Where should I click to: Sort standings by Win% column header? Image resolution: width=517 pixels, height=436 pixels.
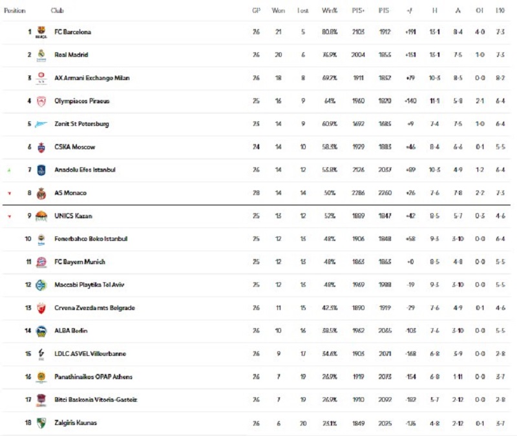330,11
